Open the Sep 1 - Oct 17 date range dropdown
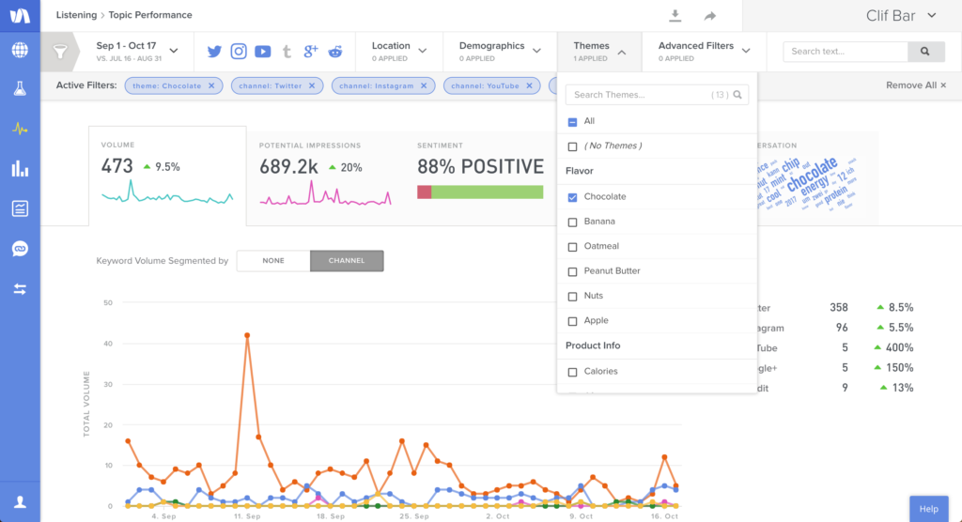962x522 pixels. (x=137, y=52)
